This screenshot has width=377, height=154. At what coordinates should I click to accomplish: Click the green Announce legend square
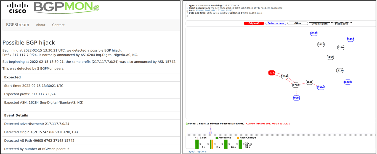[x=217, y=138]
